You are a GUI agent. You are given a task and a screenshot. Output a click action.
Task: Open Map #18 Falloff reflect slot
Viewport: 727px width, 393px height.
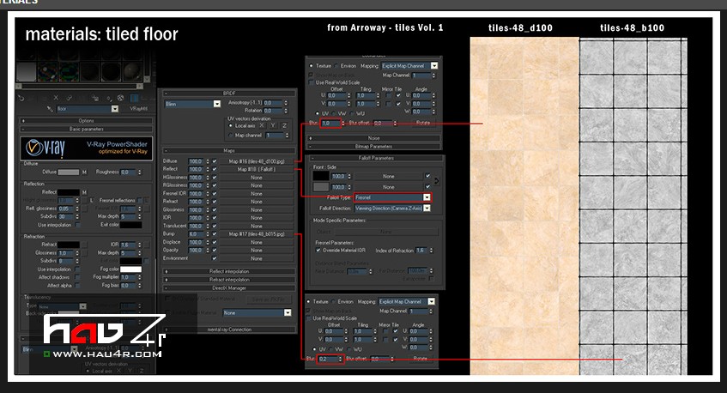[257, 169]
